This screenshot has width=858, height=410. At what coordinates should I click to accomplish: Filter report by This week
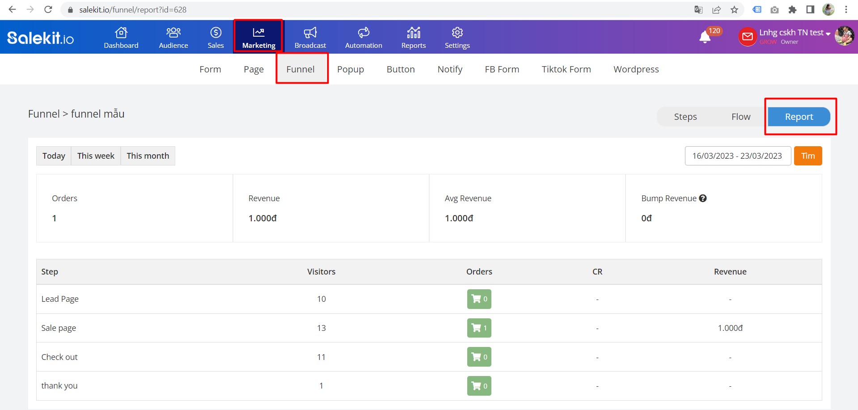(x=96, y=156)
